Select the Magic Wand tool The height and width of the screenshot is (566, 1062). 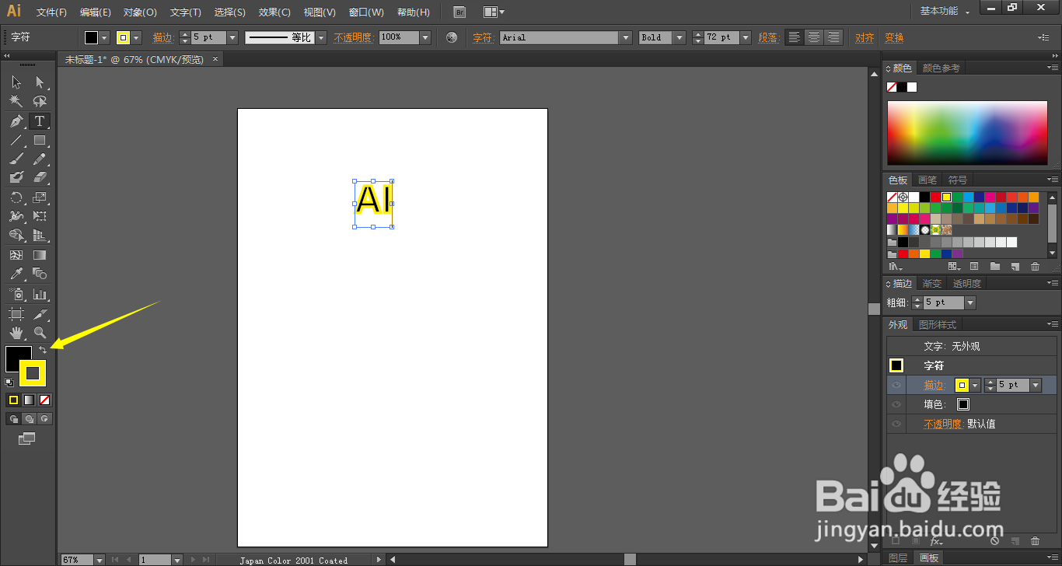coord(16,102)
